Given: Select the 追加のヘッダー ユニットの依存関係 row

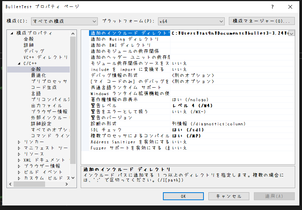Looking at the screenshot, I should pyautogui.click(x=192, y=57).
